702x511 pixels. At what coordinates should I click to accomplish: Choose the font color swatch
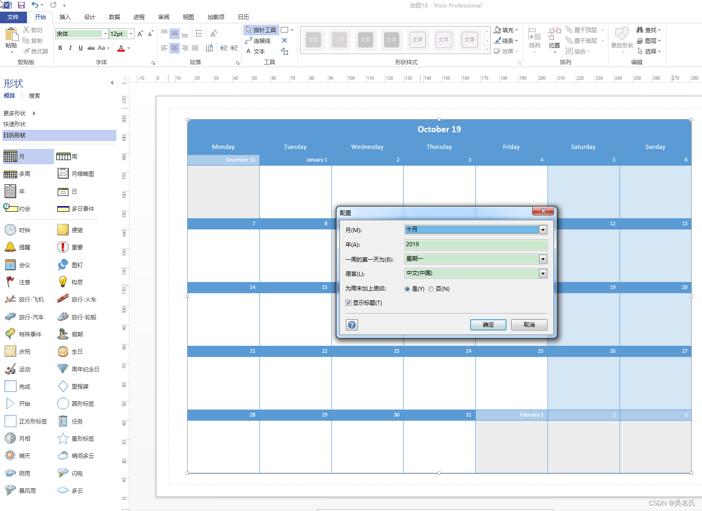point(121,48)
